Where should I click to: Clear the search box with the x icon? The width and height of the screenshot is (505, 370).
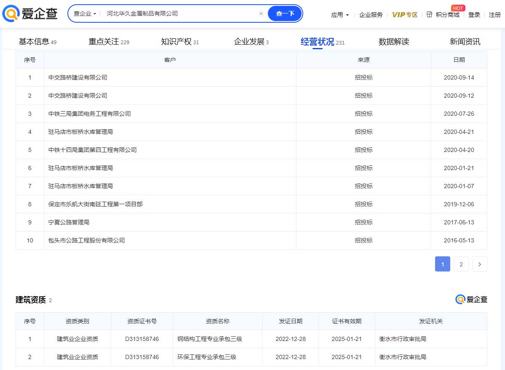(261, 13)
